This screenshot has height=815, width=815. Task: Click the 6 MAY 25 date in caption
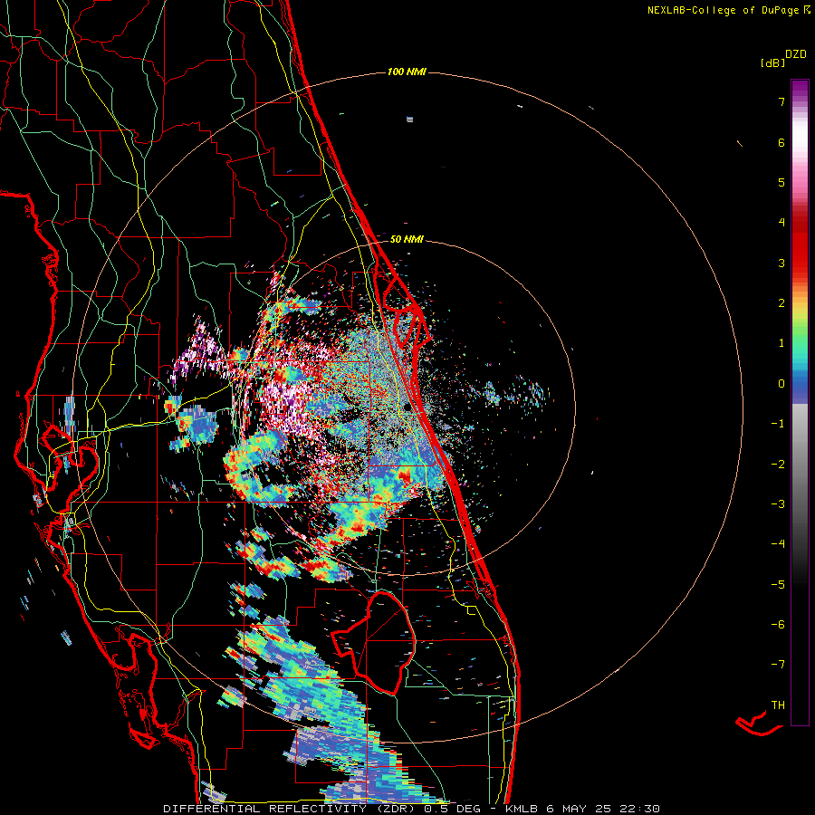tap(579, 809)
